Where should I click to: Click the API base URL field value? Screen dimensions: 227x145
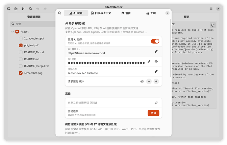tap(86, 53)
